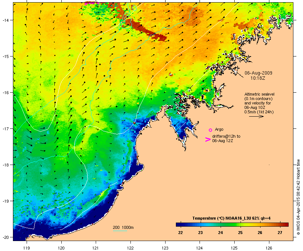
Task: Click the longitude axis label 124
Action: 200,248
